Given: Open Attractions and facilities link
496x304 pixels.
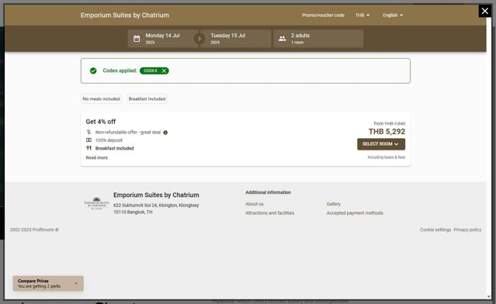Looking at the screenshot, I should tap(270, 213).
